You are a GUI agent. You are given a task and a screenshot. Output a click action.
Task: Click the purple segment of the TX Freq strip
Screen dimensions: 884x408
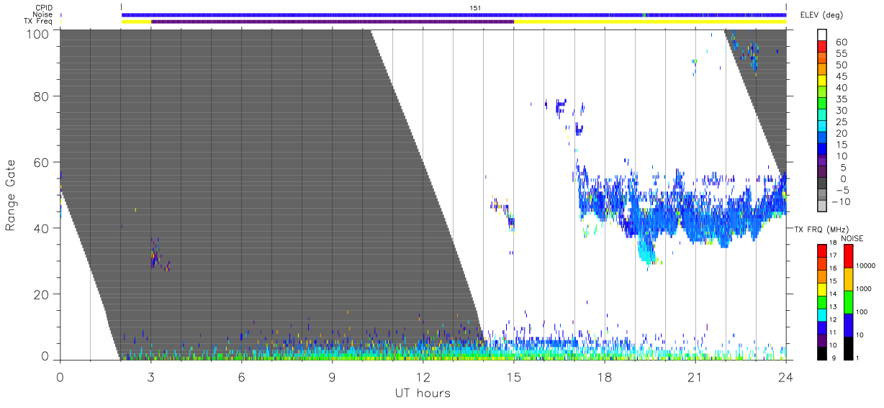coord(333,22)
